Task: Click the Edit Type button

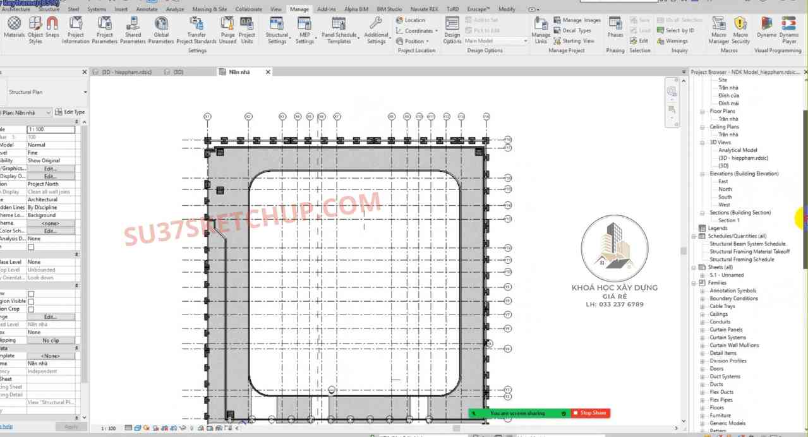Action: click(x=70, y=112)
